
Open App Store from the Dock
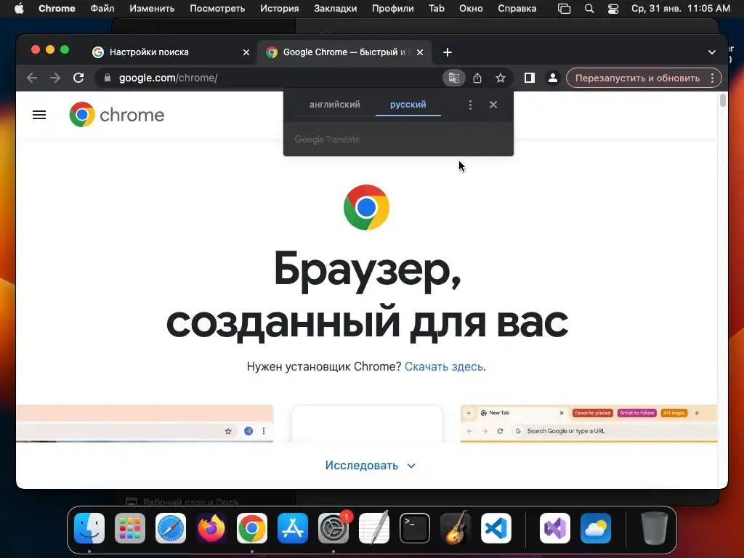[293, 528]
